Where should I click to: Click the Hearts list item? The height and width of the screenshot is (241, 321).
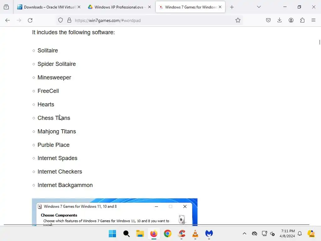tap(46, 104)
